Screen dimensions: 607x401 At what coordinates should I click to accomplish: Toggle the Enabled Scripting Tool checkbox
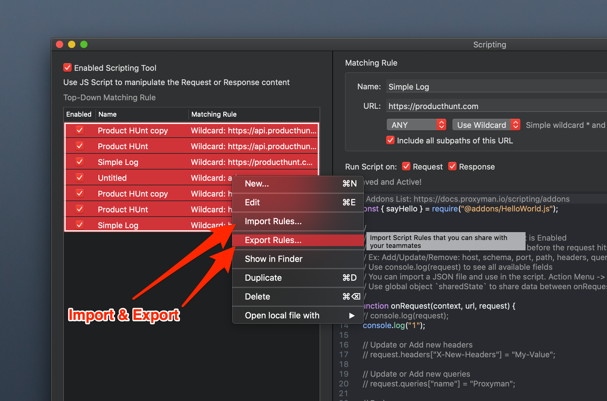click(x=67, y=67)
